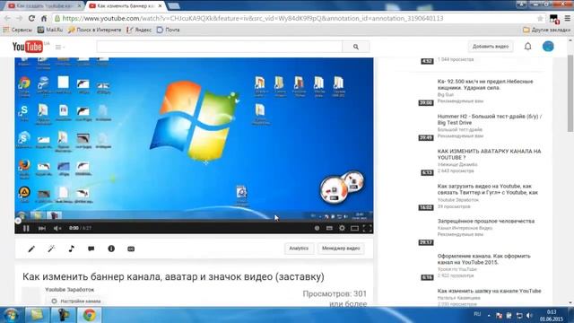Open Ка-92 500 км/ч video suggestion
574x323 pixels.
(485, 84)
